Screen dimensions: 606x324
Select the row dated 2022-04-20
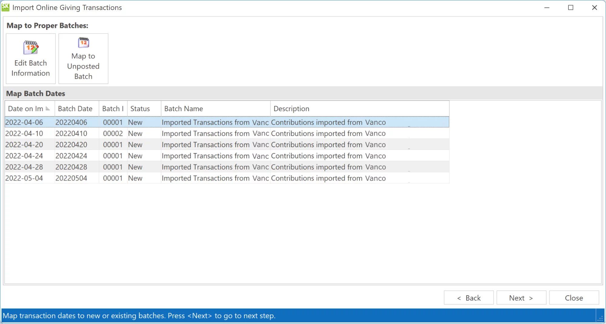(227, 145)
